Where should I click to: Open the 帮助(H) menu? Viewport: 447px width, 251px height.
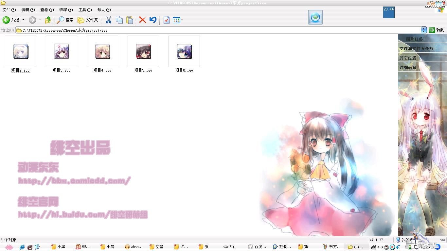104,10
